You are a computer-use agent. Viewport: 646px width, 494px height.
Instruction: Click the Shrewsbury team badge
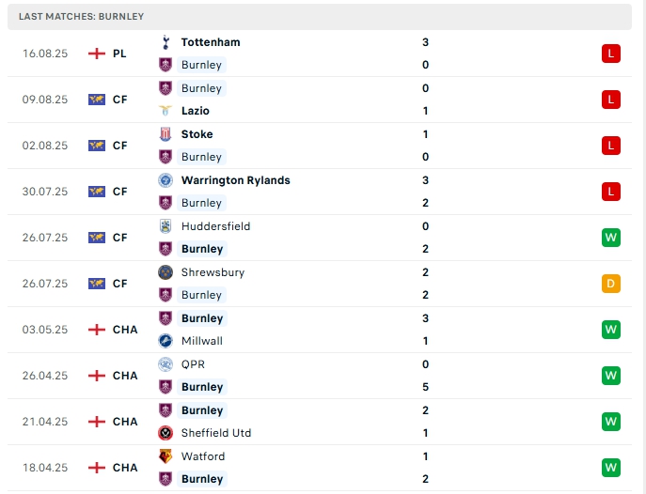coord(165,272)
